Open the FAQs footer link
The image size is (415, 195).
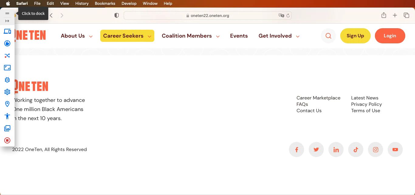pos(302,104)
